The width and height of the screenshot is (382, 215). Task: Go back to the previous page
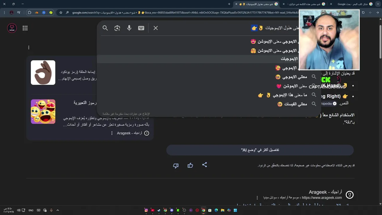378,13
